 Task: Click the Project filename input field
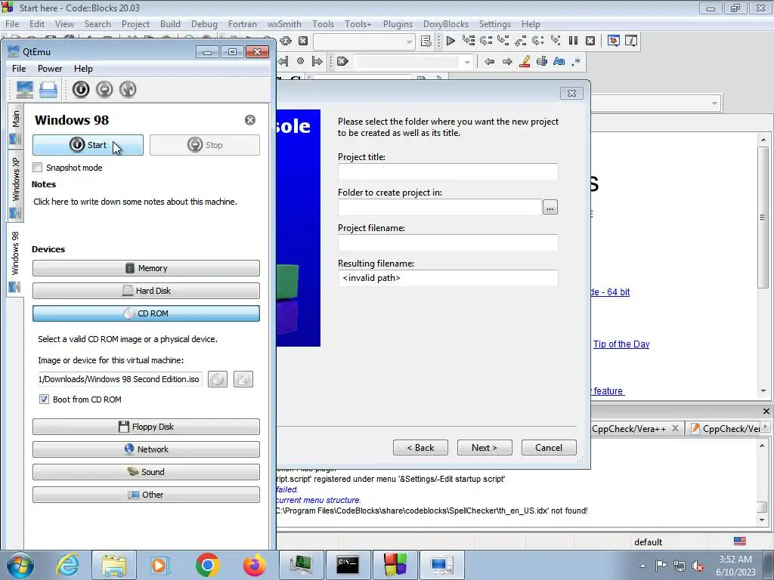(x=448, y=242)
